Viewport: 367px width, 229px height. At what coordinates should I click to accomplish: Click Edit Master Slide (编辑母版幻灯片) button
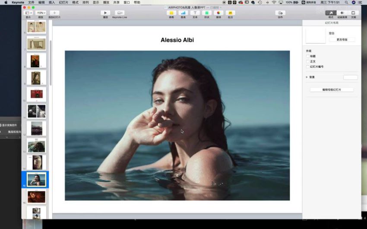[332, 90]
